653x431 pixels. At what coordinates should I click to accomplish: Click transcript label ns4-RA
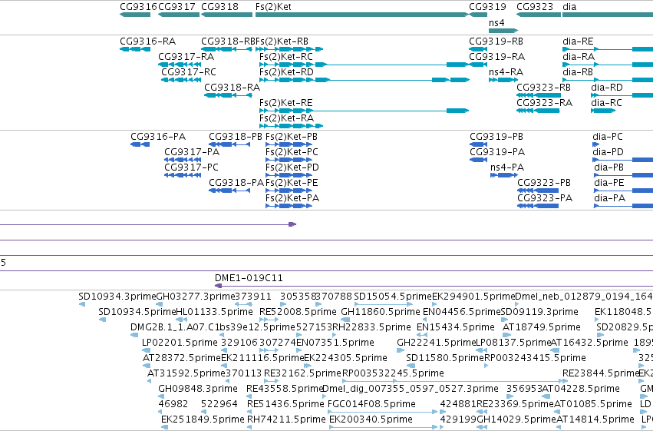click(506, 72)
